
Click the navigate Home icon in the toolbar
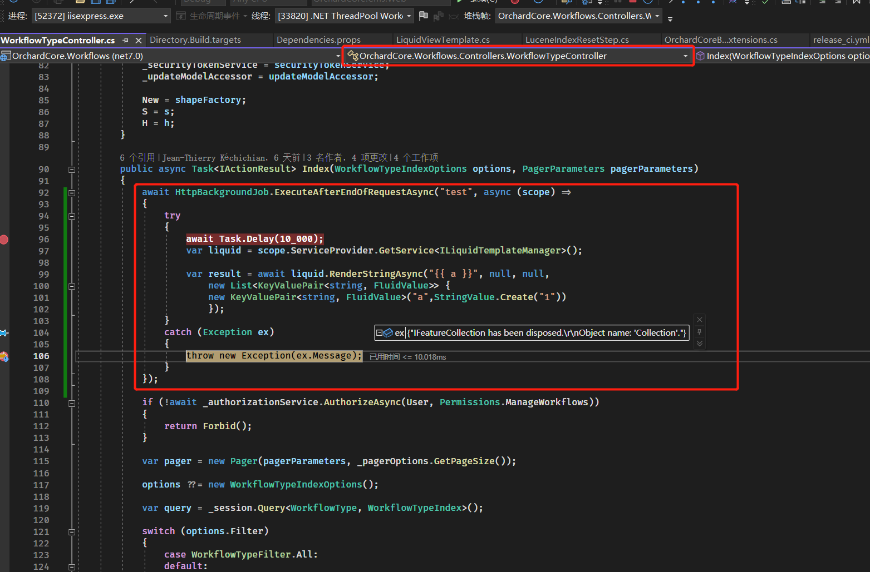(x=586, y=2)
